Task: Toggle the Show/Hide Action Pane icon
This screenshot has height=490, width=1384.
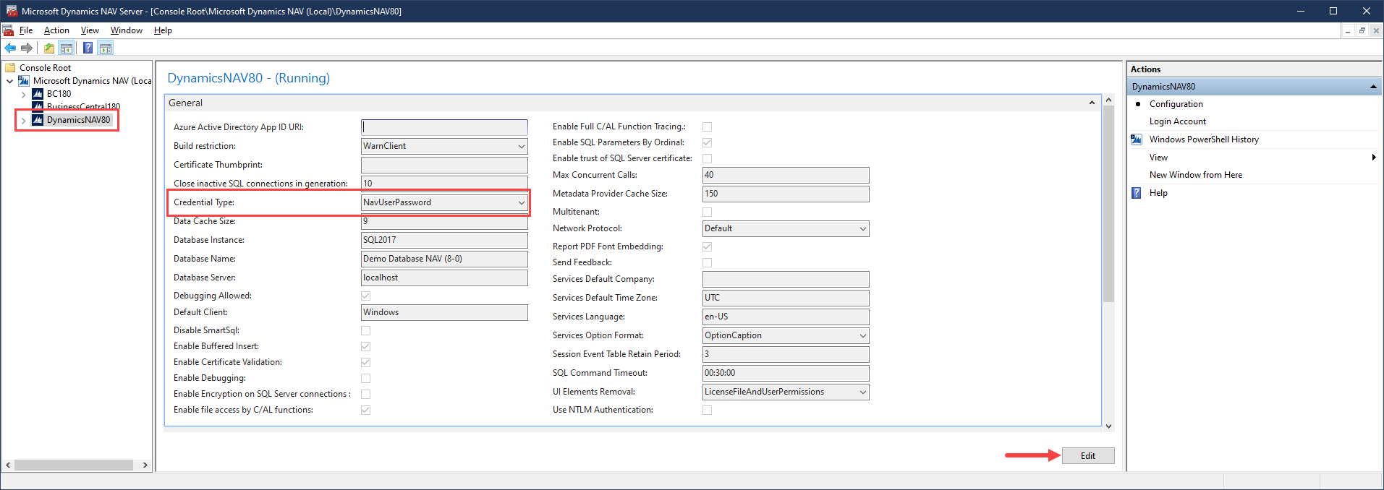Action: coord(106,48)
